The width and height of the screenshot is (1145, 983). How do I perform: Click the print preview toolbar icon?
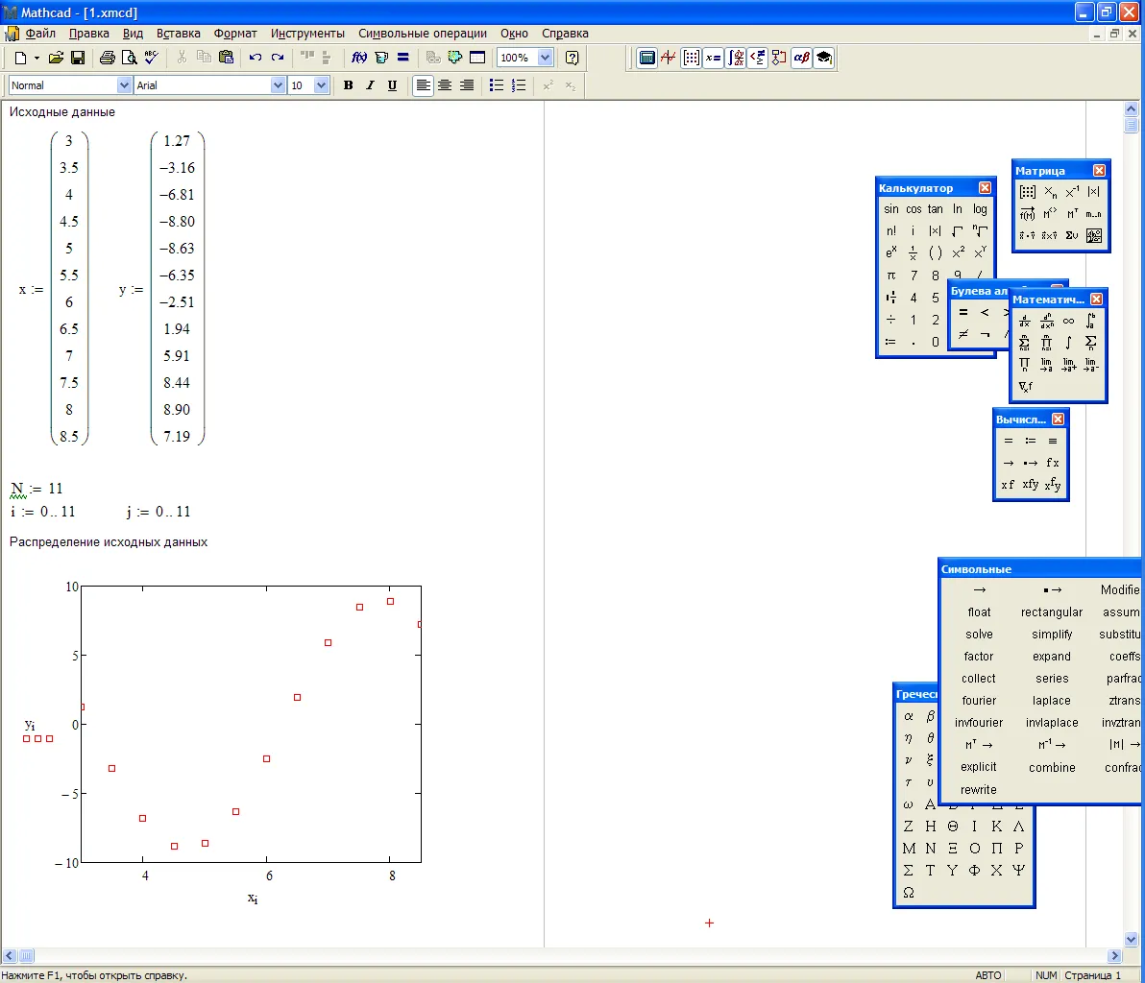pyautogui.click(x=128, y=58)
